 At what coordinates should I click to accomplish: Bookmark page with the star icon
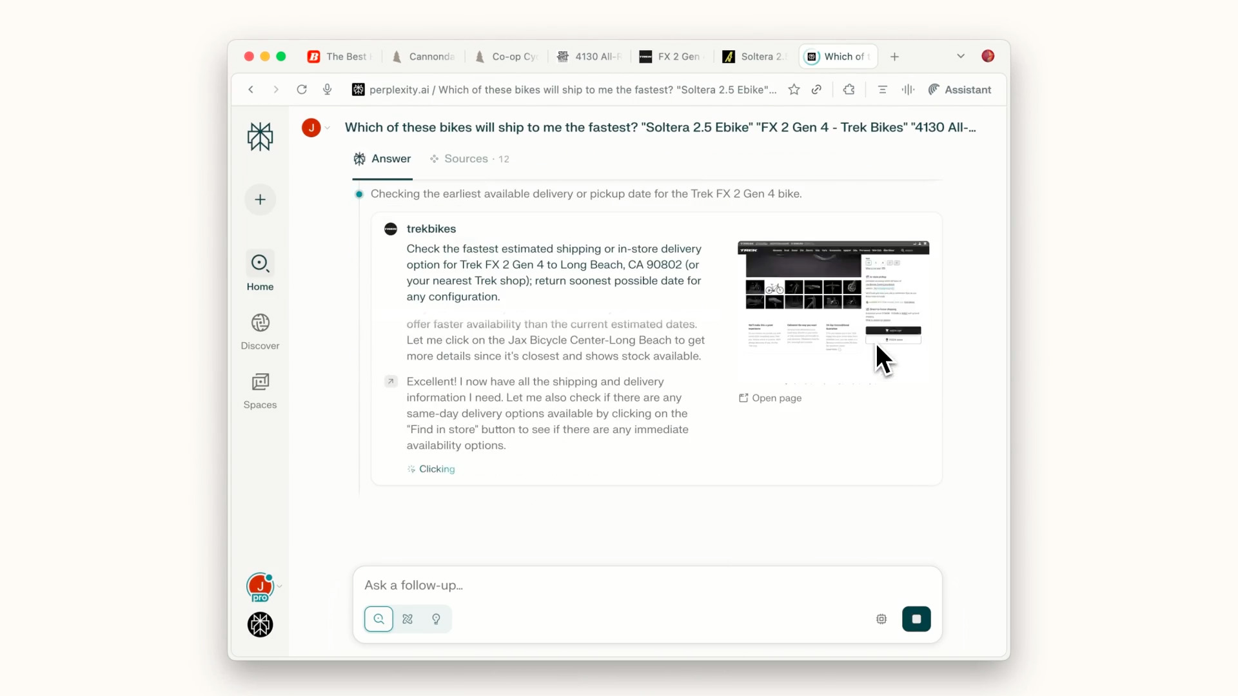pos(794,90)
